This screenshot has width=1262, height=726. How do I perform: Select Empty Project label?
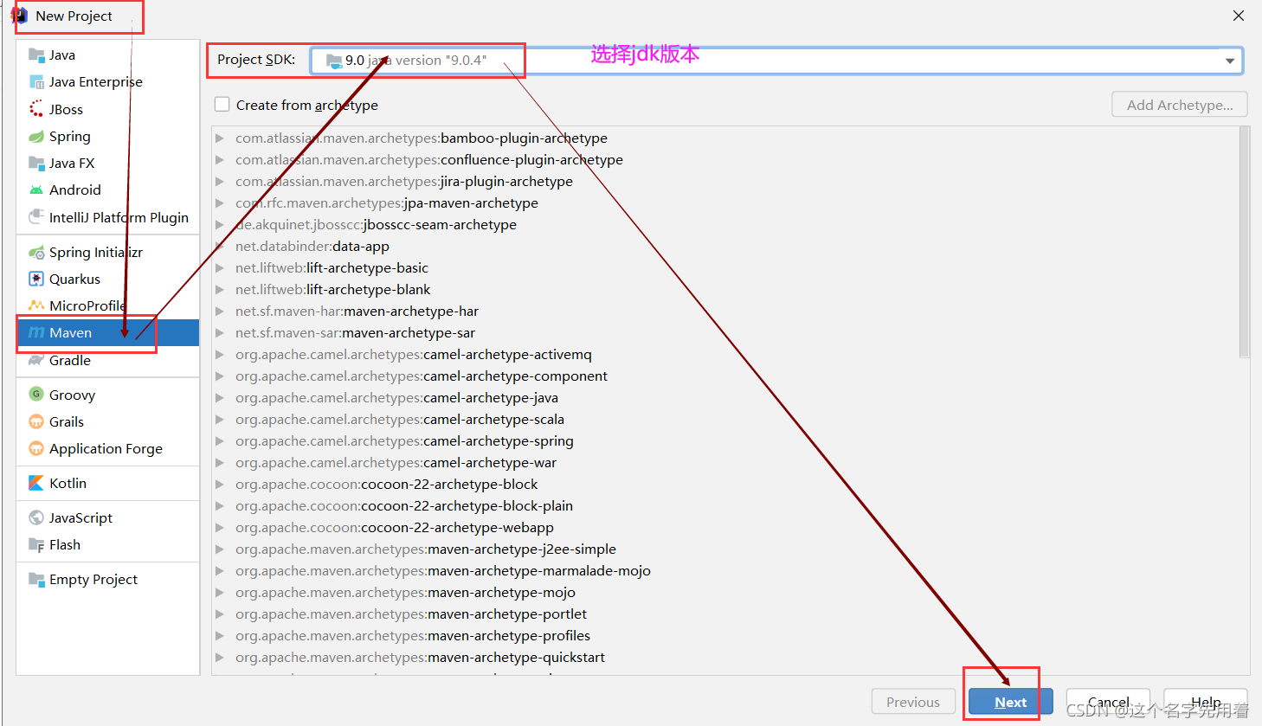pos(93,579)
